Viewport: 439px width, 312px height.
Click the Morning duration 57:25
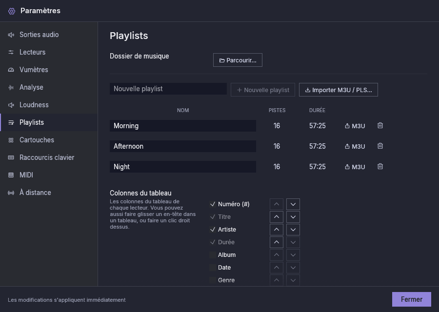click(x=317, y=126)
